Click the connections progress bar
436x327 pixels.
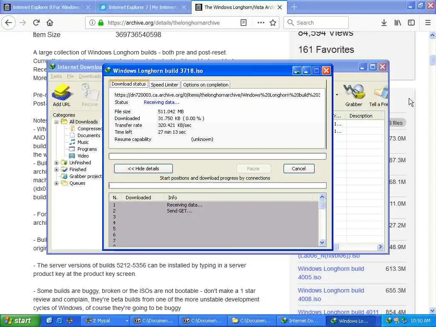218,186
